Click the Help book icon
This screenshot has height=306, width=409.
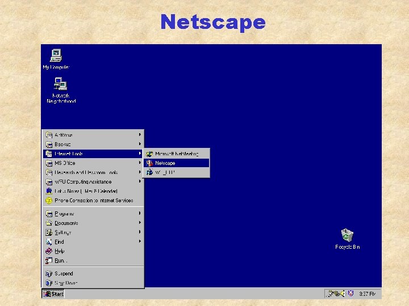pyautogui.click(x=49, y=251)
